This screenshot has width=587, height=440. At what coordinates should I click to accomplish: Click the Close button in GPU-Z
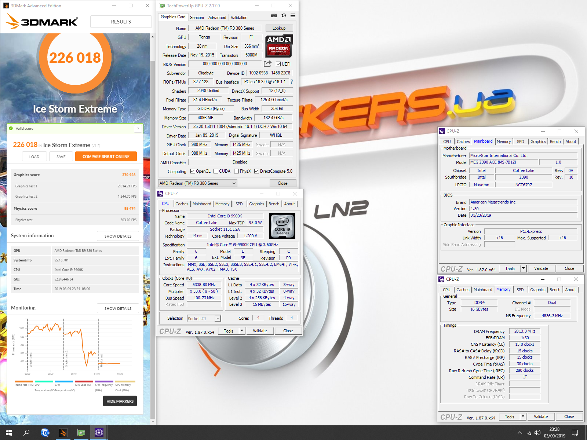[x=282, y=183]
